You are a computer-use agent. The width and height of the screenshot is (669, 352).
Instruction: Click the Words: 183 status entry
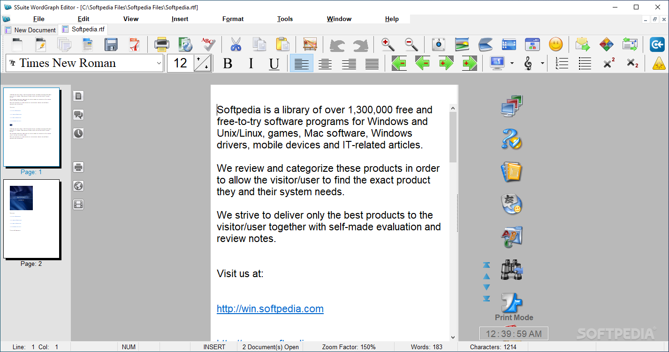(x=426, y=347)
